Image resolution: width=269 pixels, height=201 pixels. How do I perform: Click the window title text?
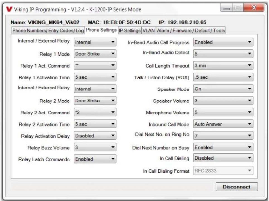click(77, 9)
